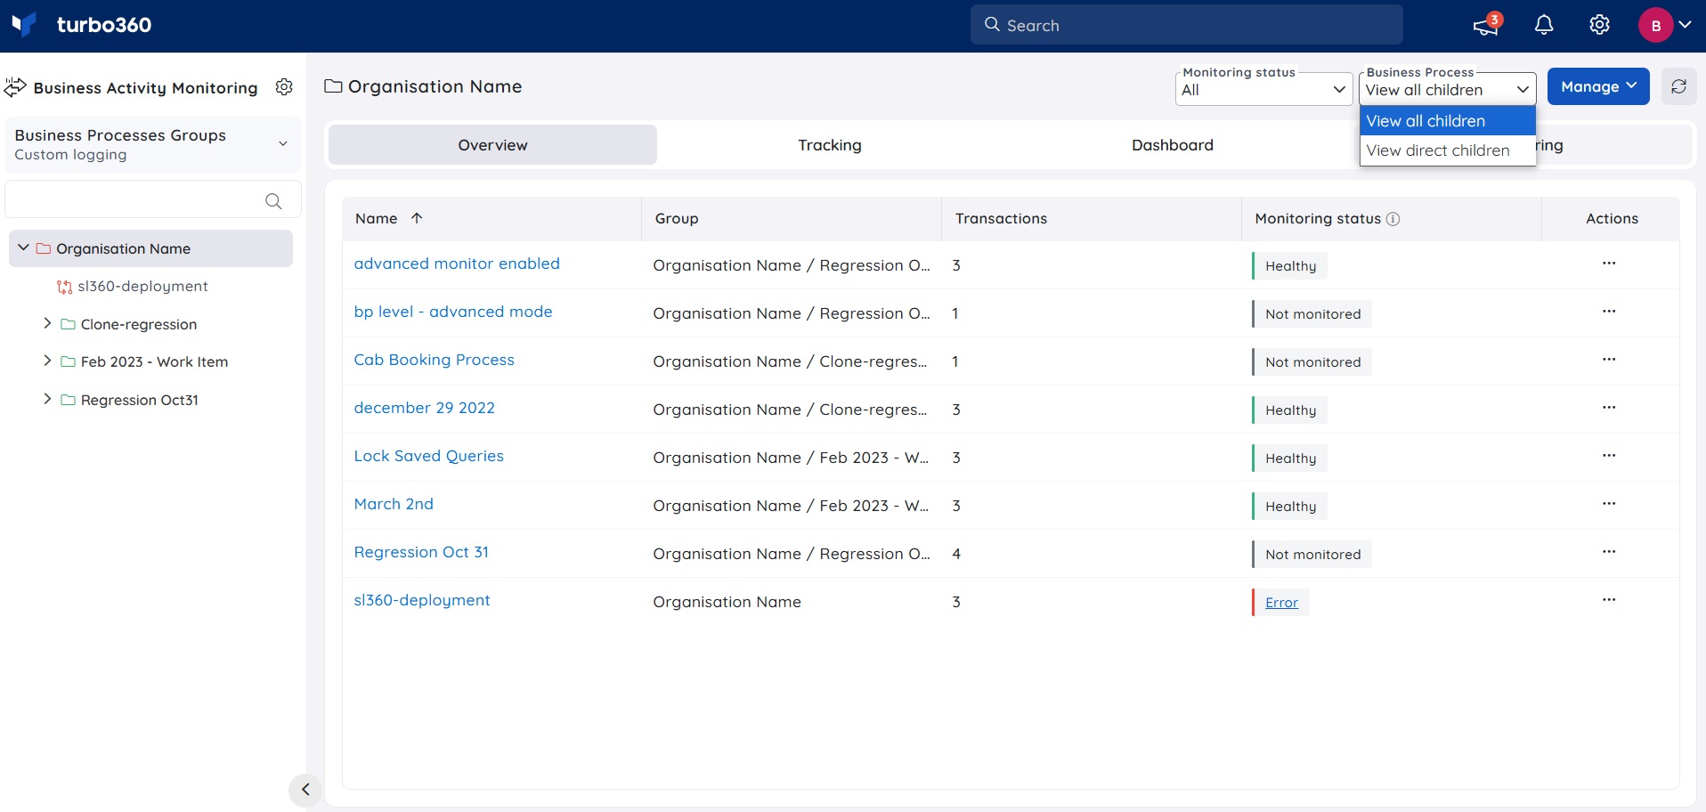This screenshot has height=812, width=1706.
Task: Open the bp level - advanced mode link
Action: pyautogui.click(x=453, y=312)
